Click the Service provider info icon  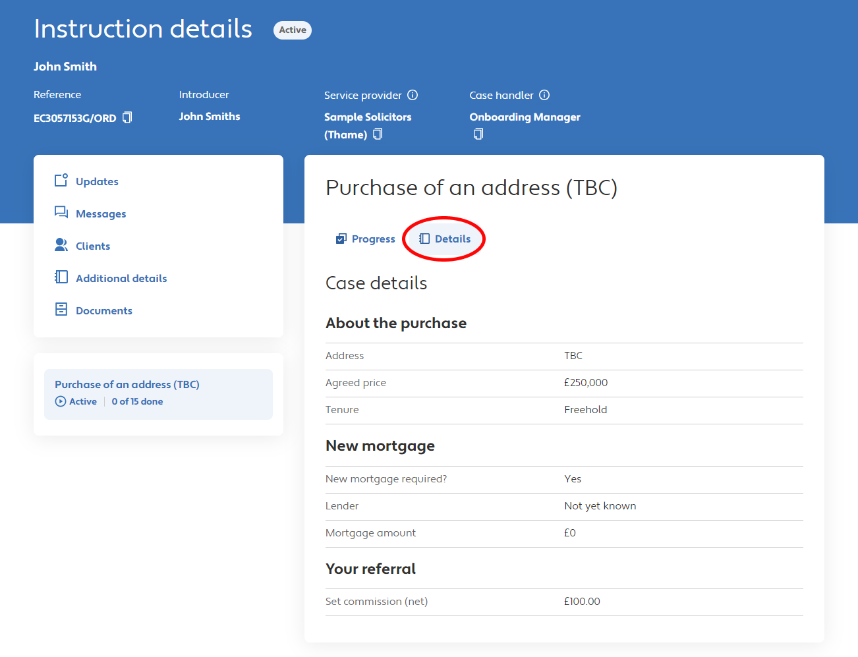point(413,95)
